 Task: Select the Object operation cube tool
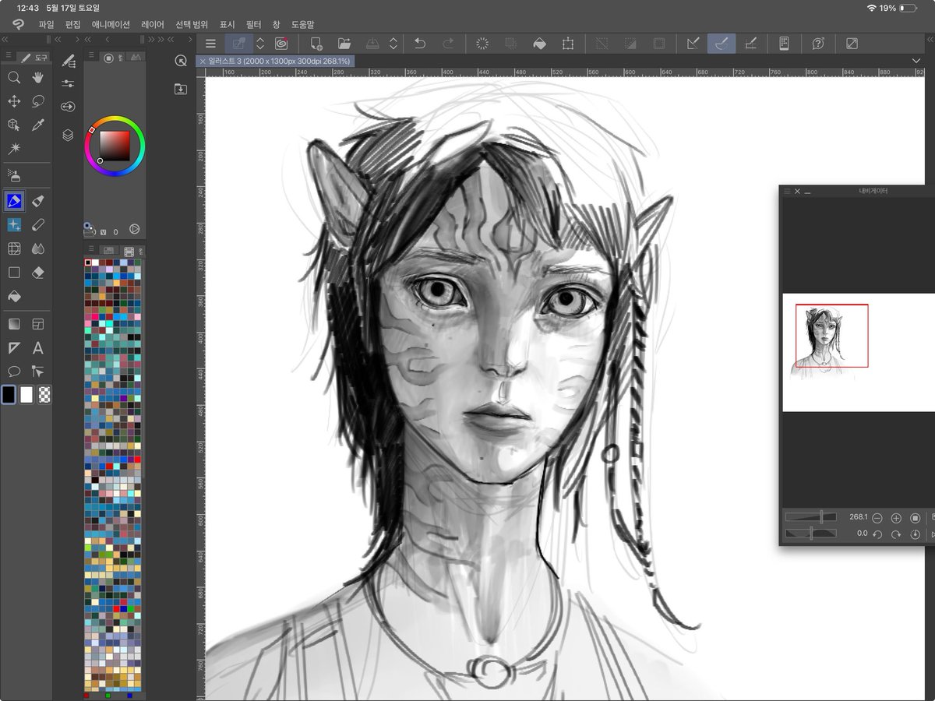14,125
